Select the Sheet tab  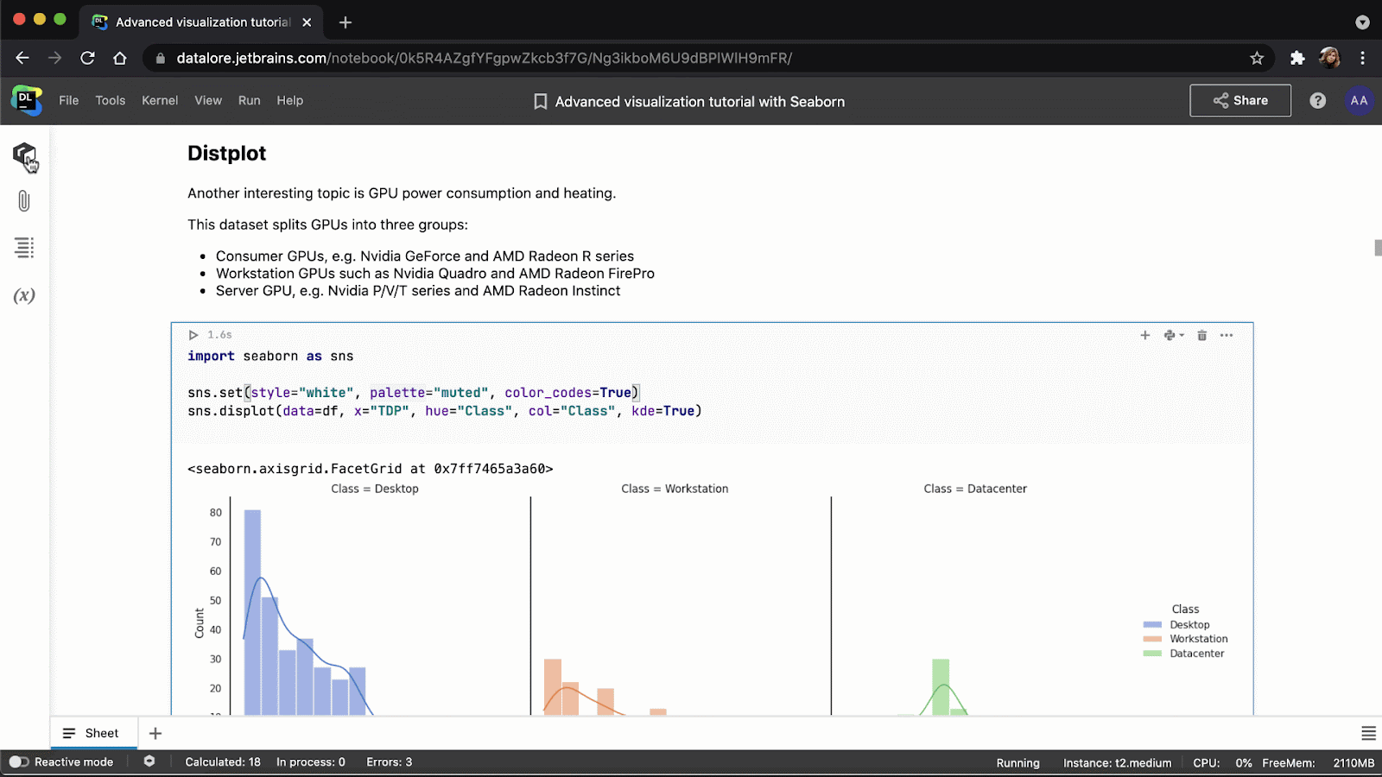pyautogui.click(x=92, y=733)
